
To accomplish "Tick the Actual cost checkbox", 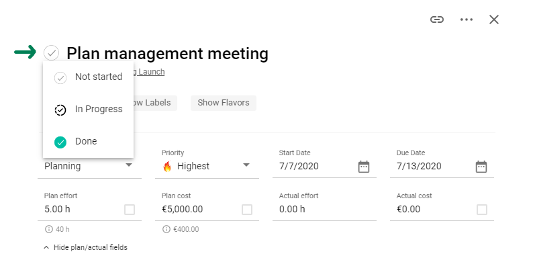I will pos(482,210).
